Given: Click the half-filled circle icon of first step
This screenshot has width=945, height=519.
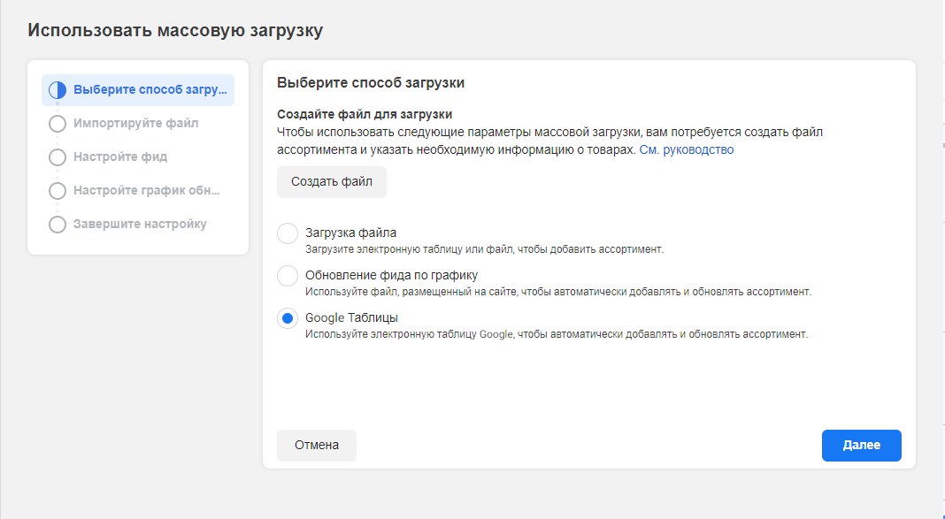Looking at the screenshot, I should pyautogui.click(x=58, y=90).
